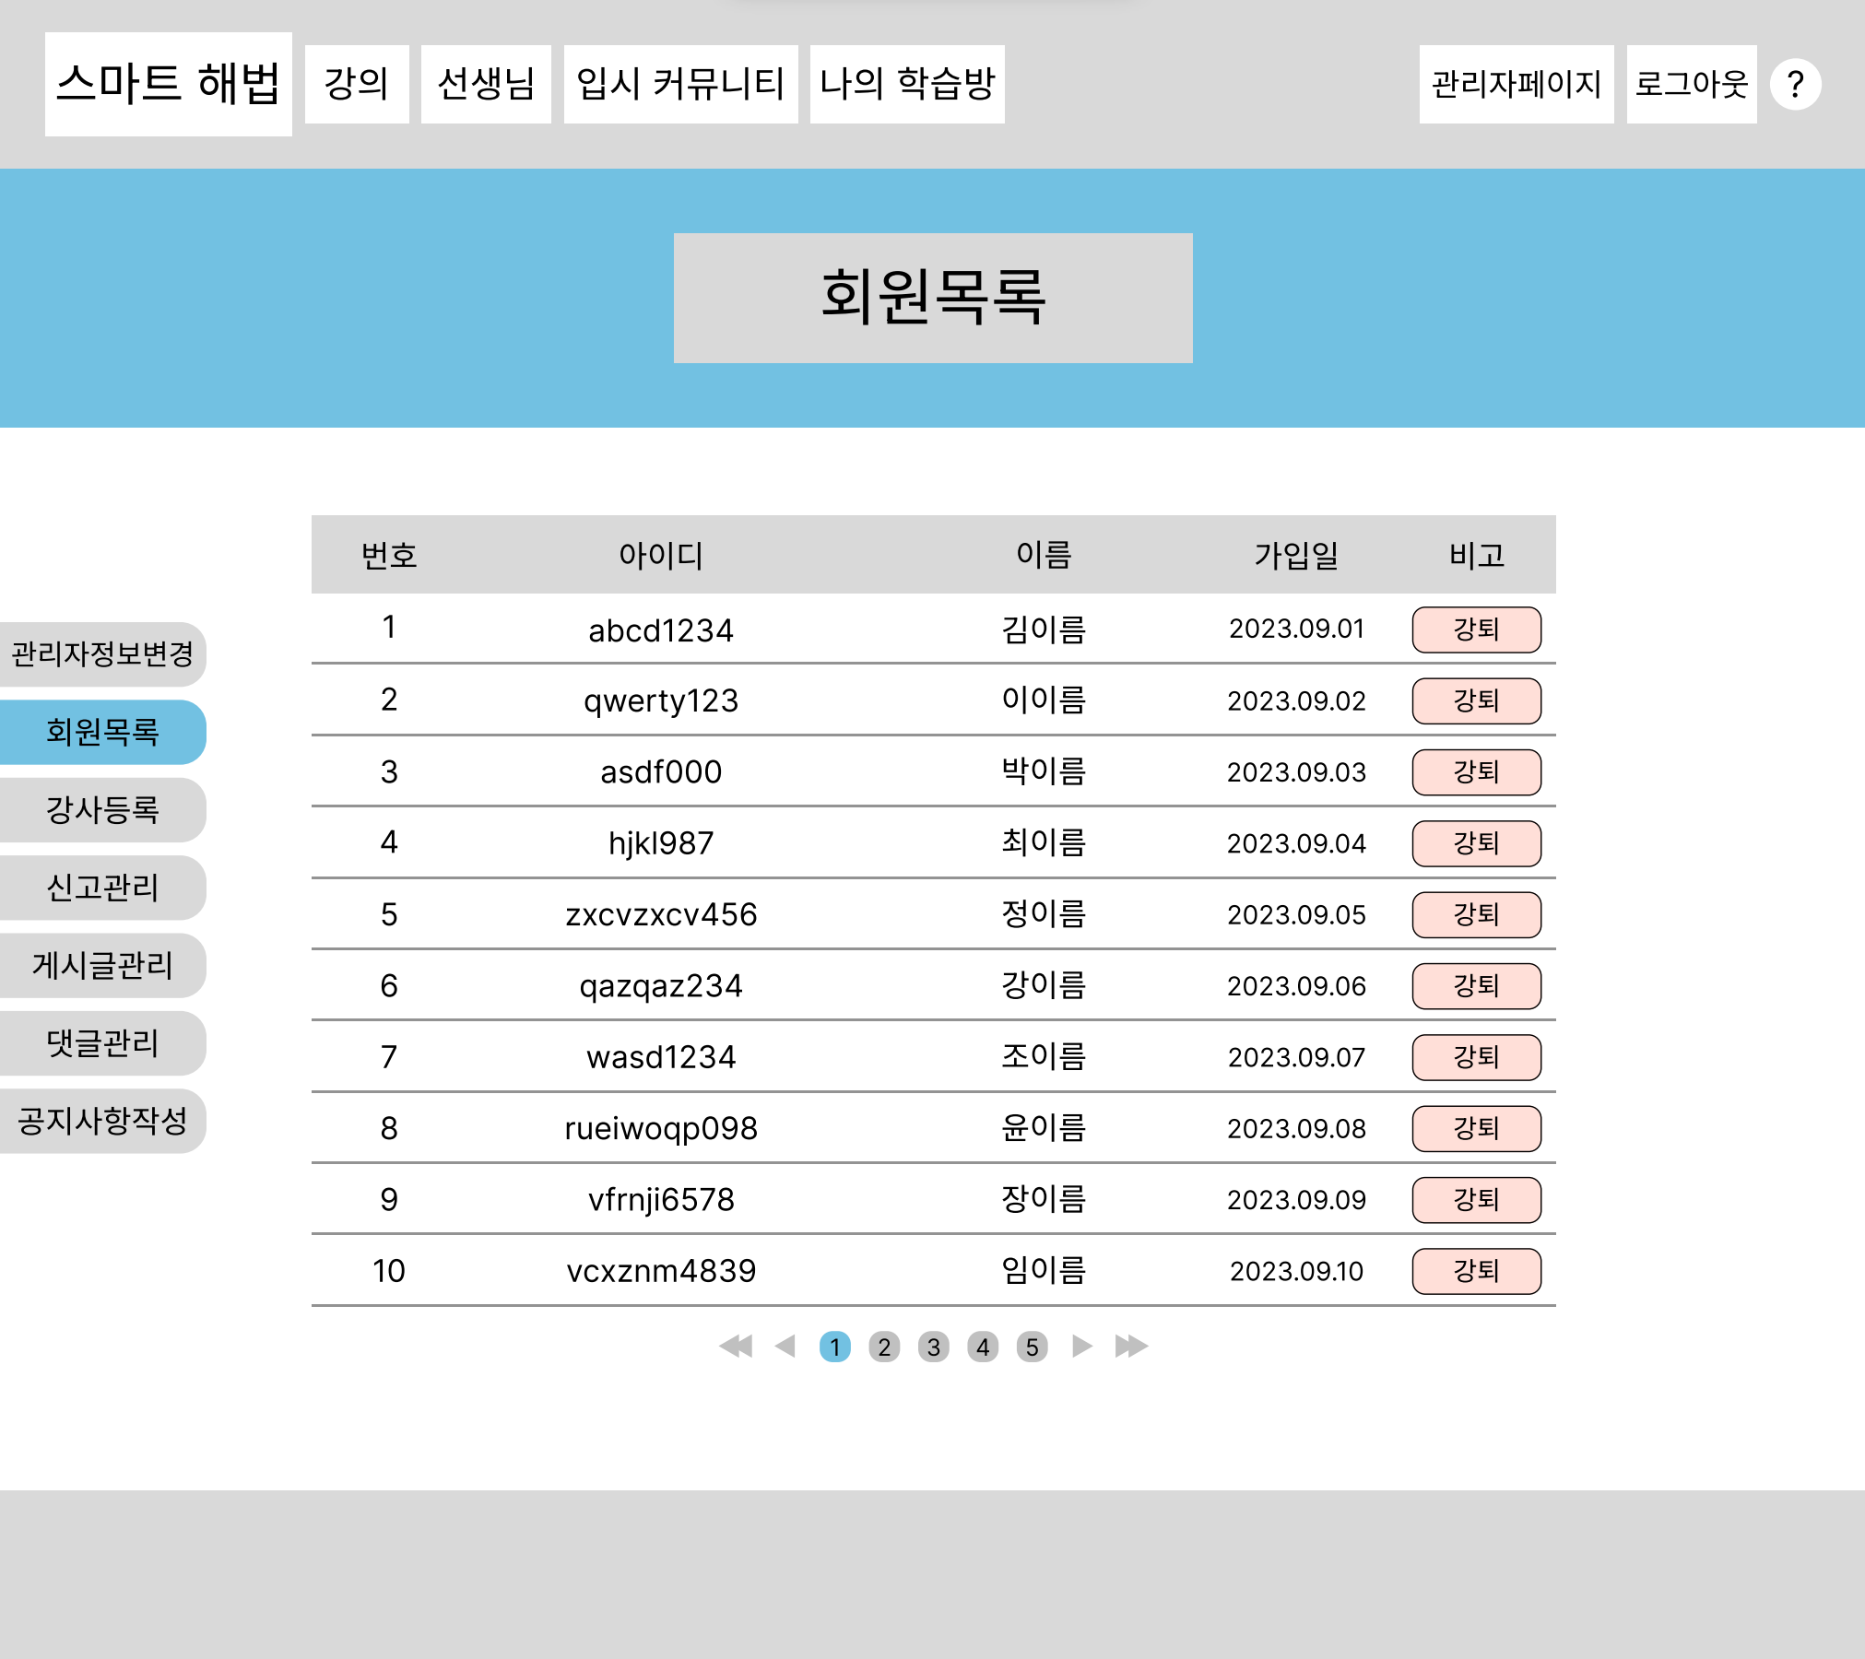Kick out member vcxznm4839 with 강퇴
1865x1659 pixels.
(x=1476, y=1271)
